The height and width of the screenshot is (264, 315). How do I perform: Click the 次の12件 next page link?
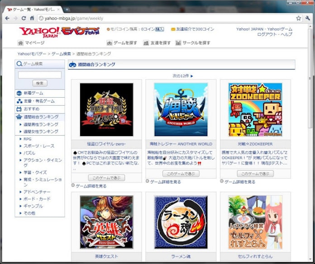pyautogui.click(x=183, y=76)
